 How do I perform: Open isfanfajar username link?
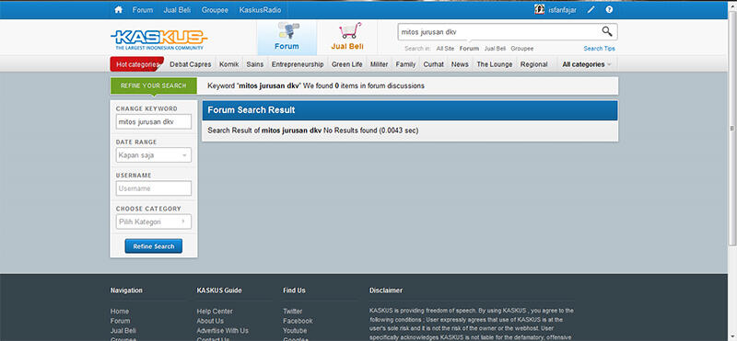tap(562, 9)
